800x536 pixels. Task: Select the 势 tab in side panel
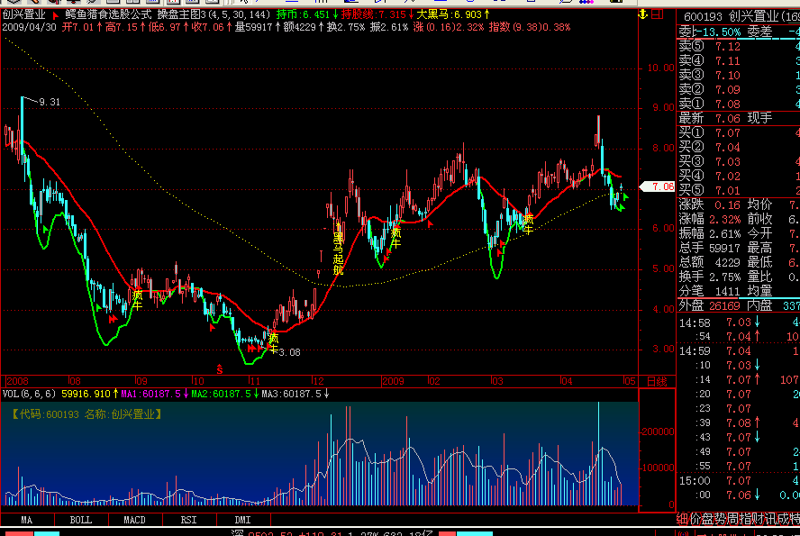click(x=720, y=519)
